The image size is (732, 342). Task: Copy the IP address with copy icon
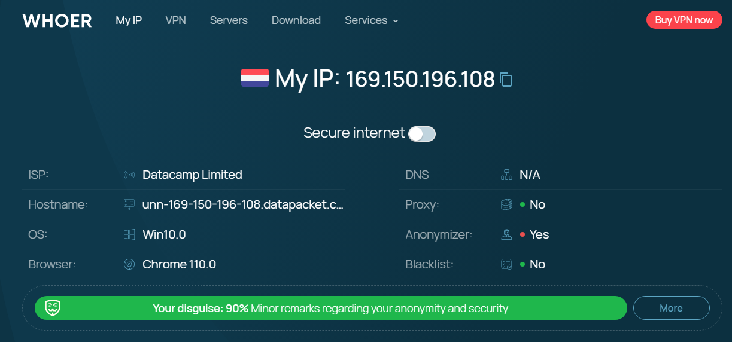tap(506, 79)
